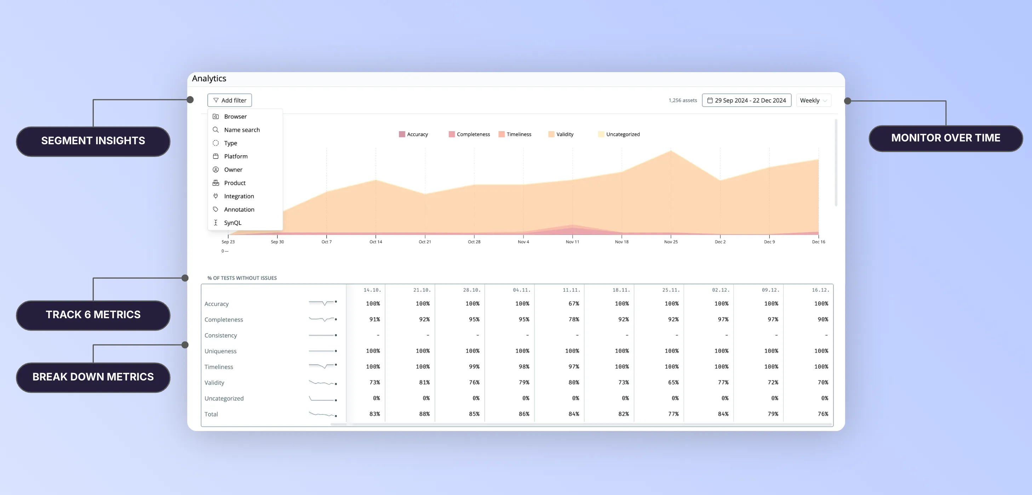Viewport: 1032px width, 495px height.
Task: Click the Name search magnifier icon
Action: click(216, 130)
